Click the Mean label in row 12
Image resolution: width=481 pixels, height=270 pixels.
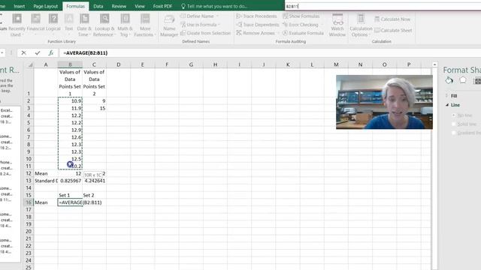46,173
